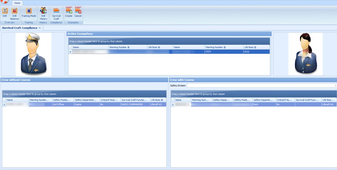Click the male officer avatar image
The height and width of the screenshot is (170, 337).
[x=34, y=54]
